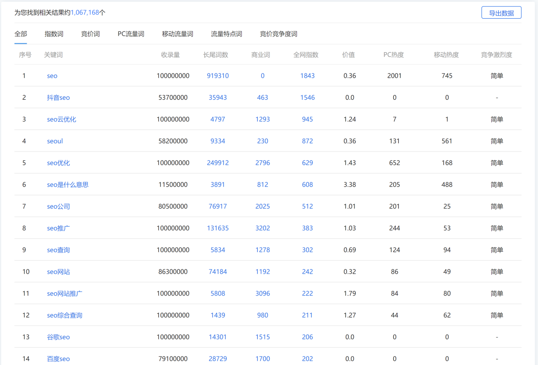Open the keyword link seo
Image resolution: width=538 pixels, height=365 pixels.
(52, 76)
